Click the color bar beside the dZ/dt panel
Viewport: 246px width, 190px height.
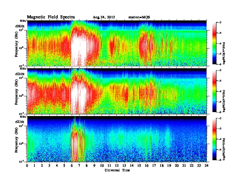[214, 139]
